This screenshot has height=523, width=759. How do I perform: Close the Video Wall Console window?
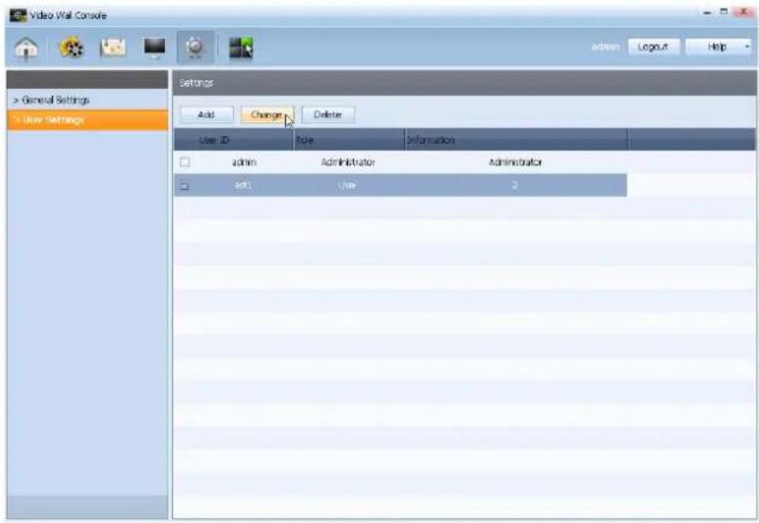(745, 12)
